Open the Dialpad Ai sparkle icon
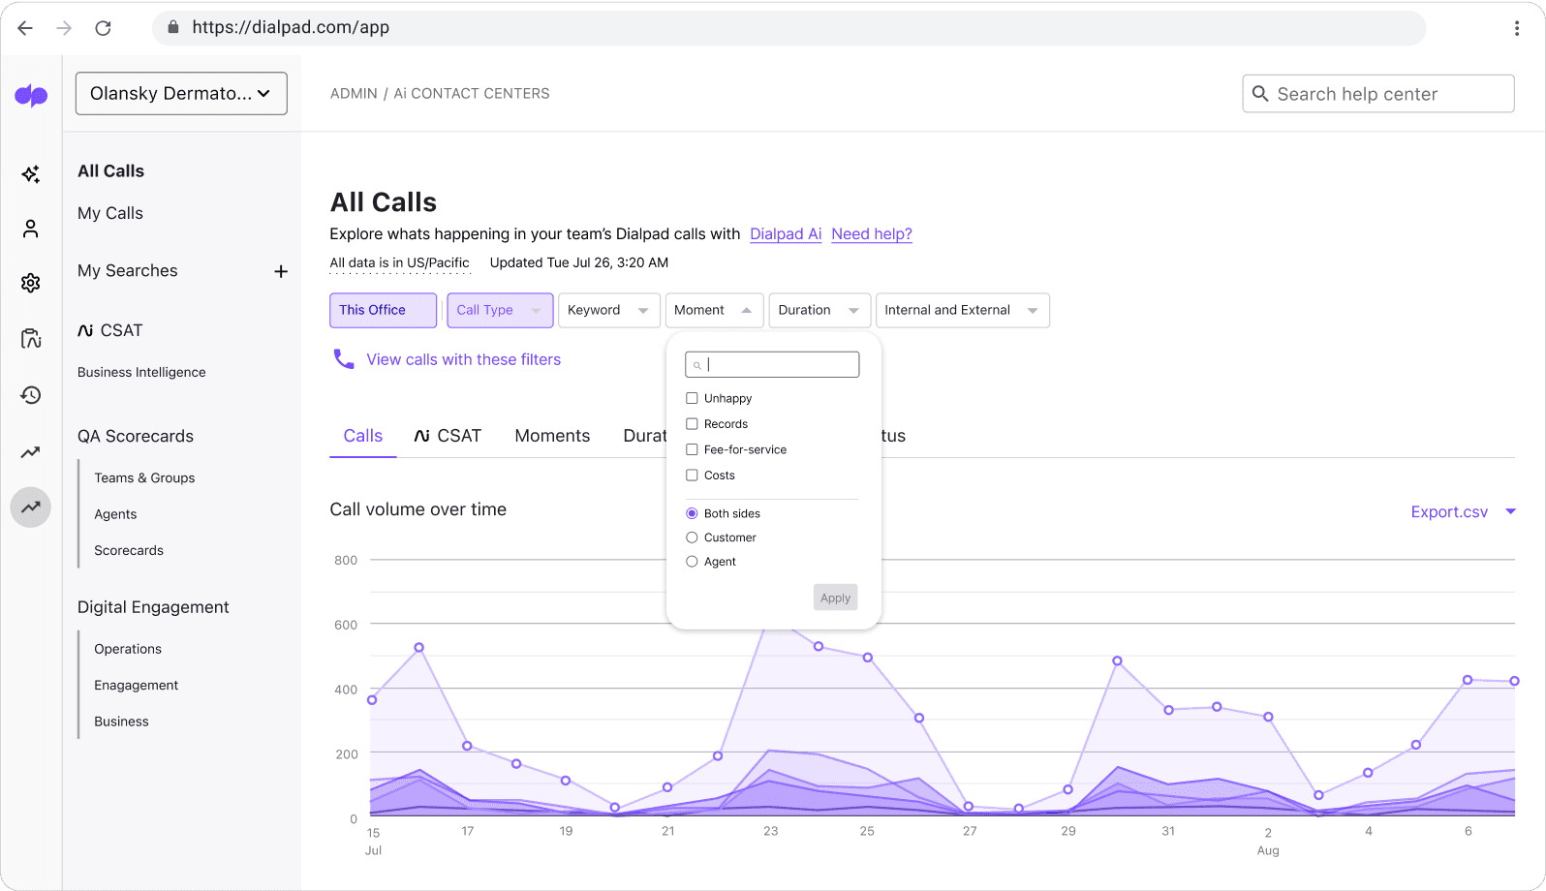Viewport: 1546px width, 891px height. coord(31,174)
